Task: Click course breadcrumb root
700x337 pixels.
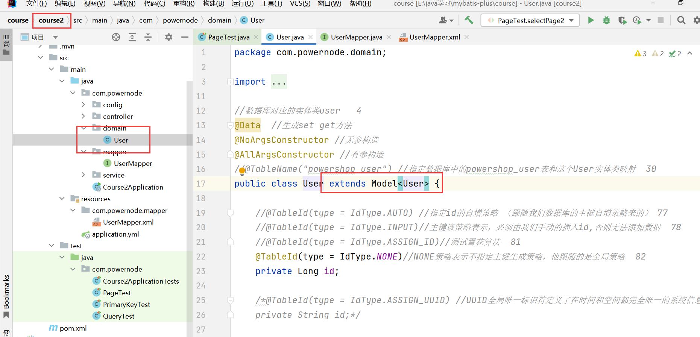Action: (x=18, y=20)
